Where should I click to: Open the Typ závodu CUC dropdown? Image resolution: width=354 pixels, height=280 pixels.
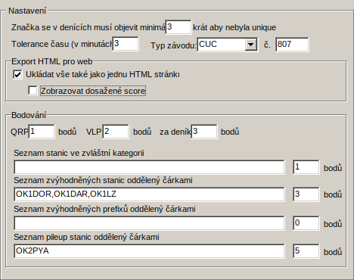point(250,45)
